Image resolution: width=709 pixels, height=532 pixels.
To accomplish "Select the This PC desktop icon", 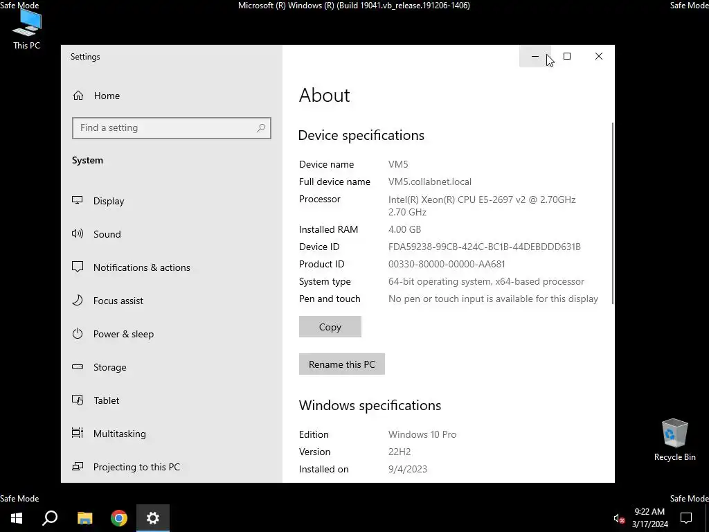I will pos(27,29).
